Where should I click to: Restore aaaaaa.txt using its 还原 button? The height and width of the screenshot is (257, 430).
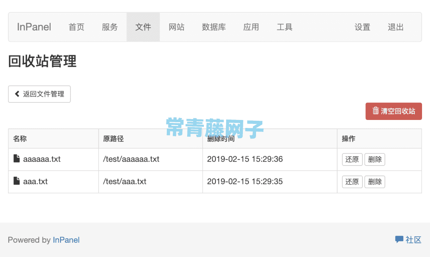click(x=352, y=159)
